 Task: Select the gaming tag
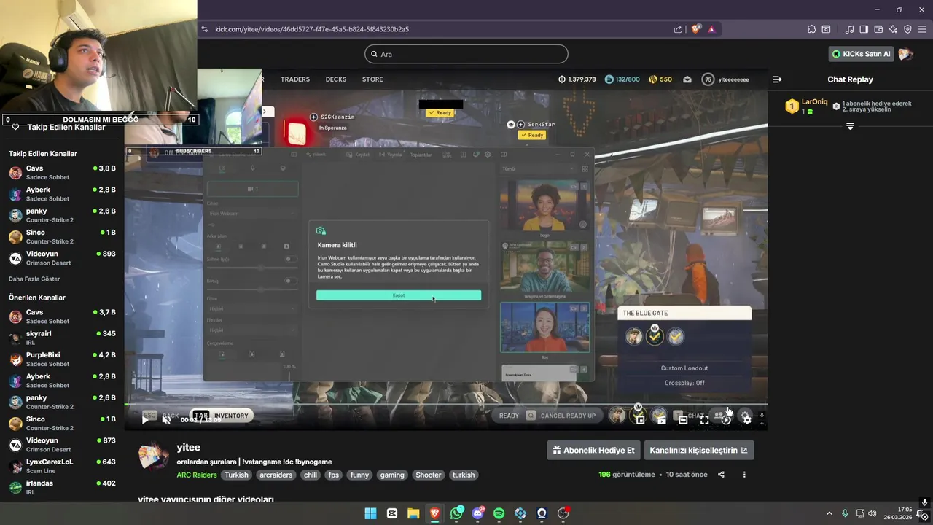pyautogui.click(x=391, y=475)
